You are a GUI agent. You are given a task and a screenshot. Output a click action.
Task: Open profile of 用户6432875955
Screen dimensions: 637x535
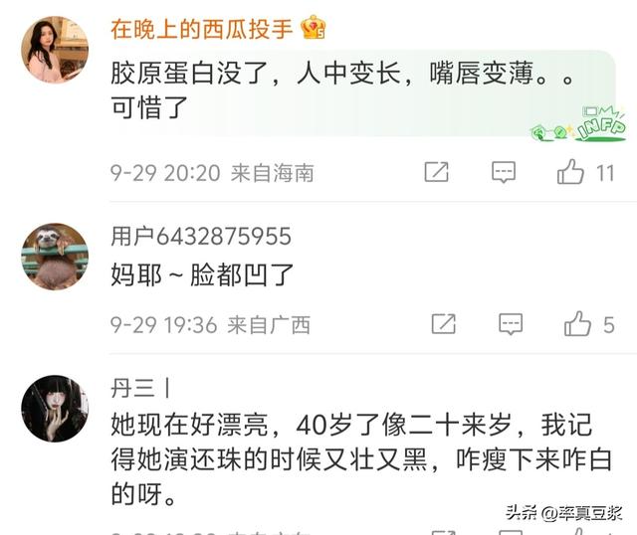tap(201, 236)
